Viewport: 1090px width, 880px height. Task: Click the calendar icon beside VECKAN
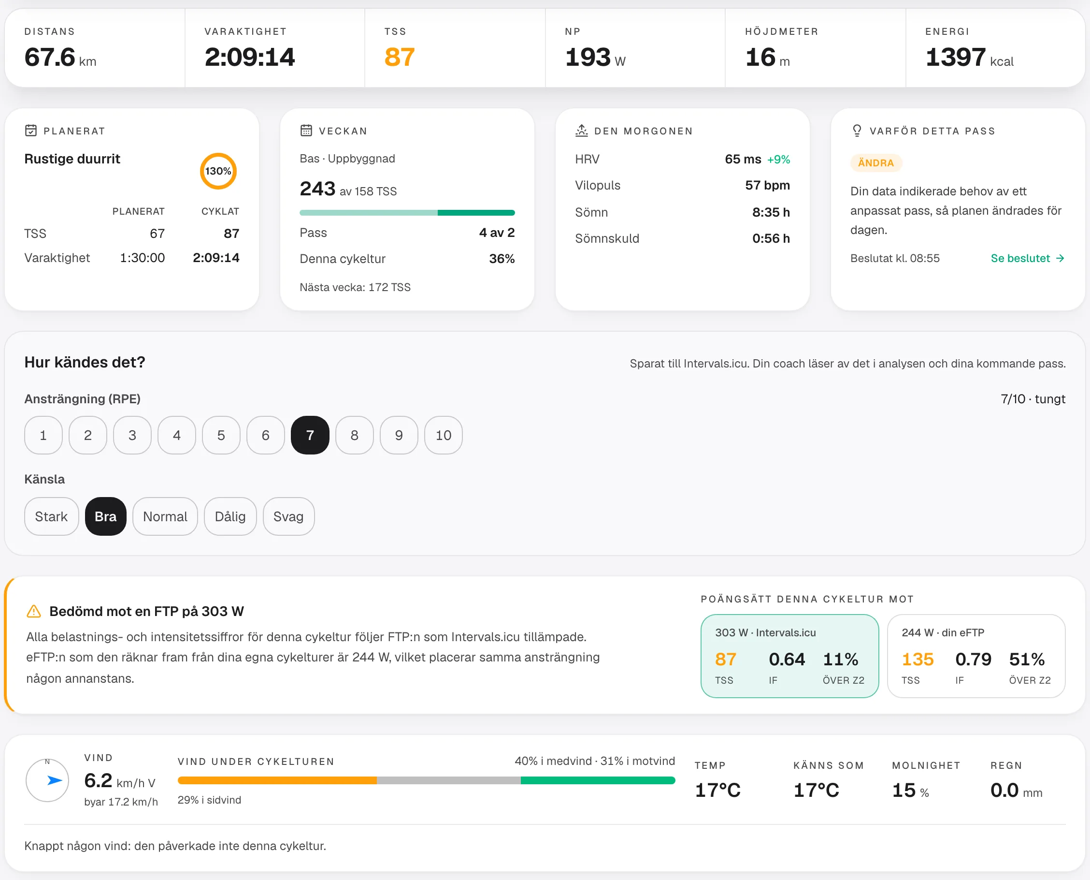pyautogui.click(x=306, y=131)
